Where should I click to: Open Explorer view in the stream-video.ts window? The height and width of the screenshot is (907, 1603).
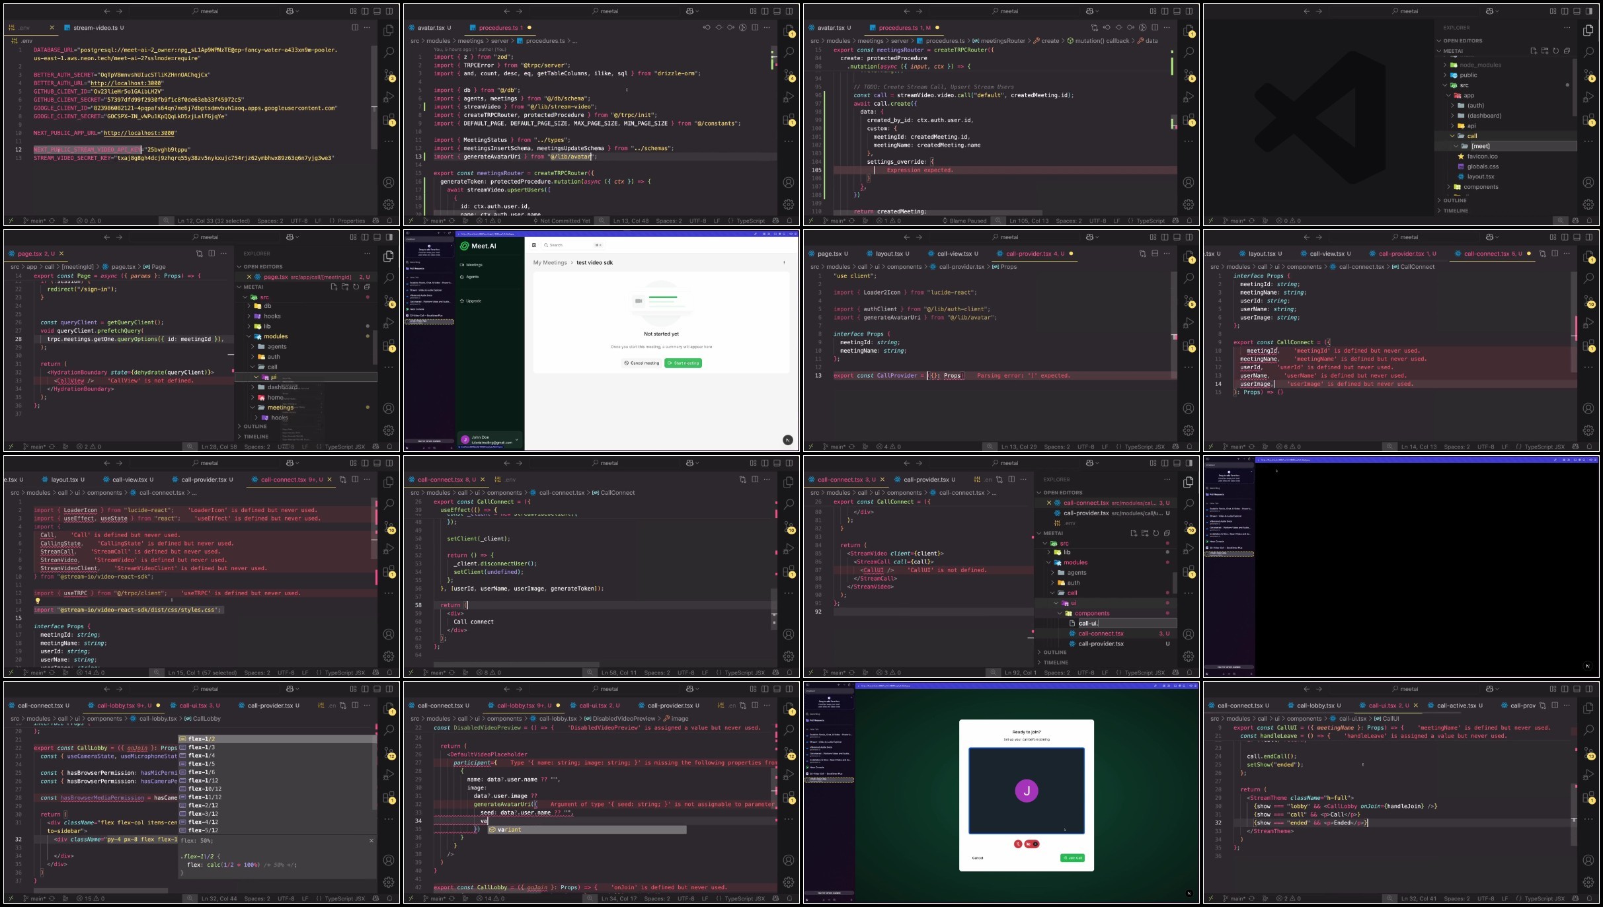[x=389, y=30]
